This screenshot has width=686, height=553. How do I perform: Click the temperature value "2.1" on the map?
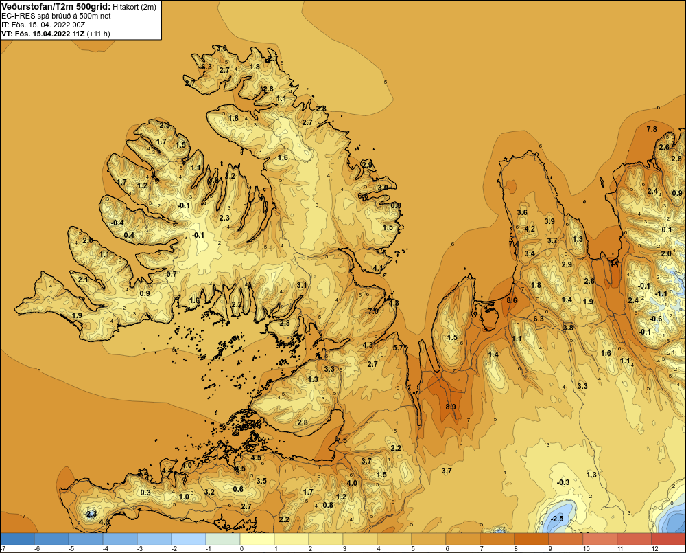tap(83, 280)
